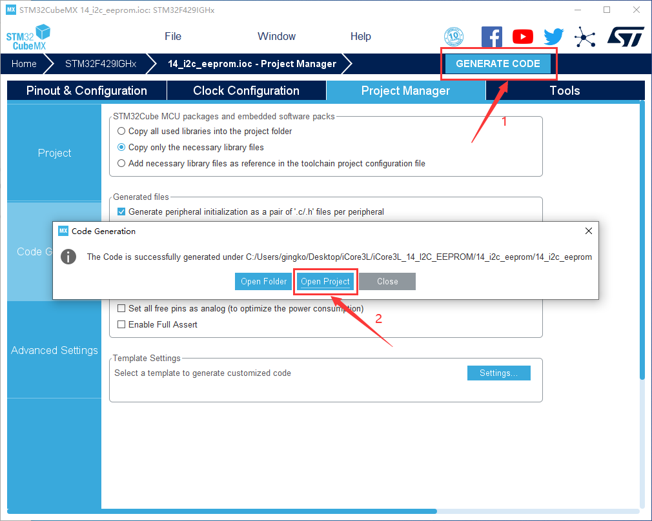Enable Full Assert checkbox

[121, 325]
